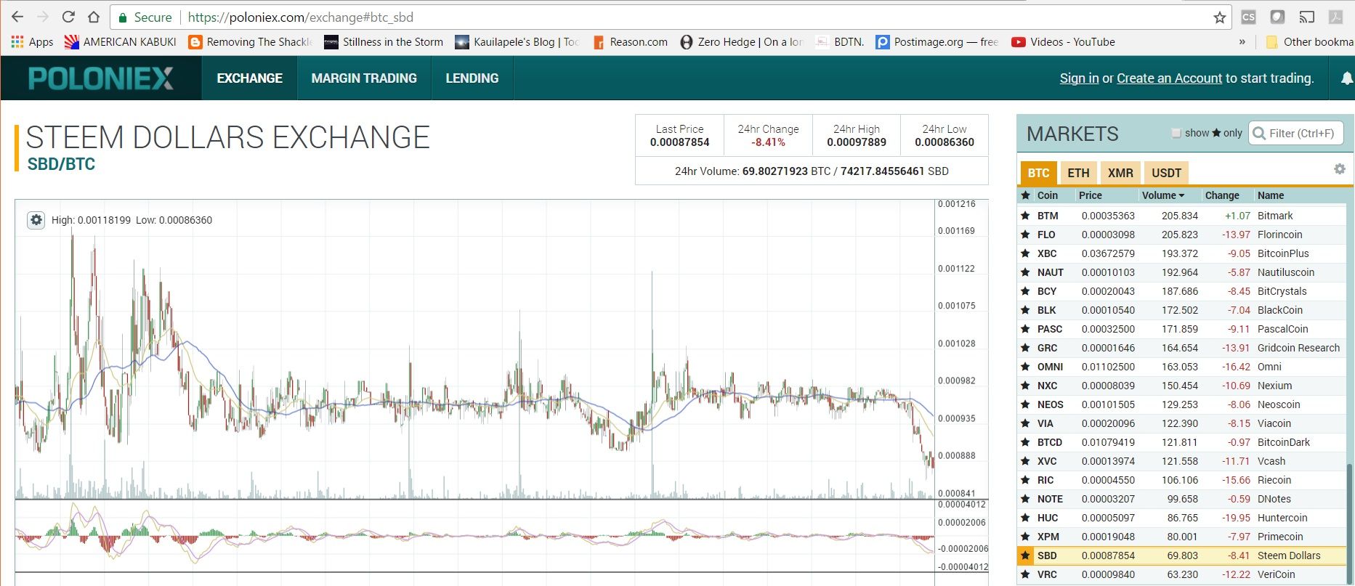Screen dimensions: 1355x586
Task: Click the Create an Account link
Action: tap(1169, 78)
